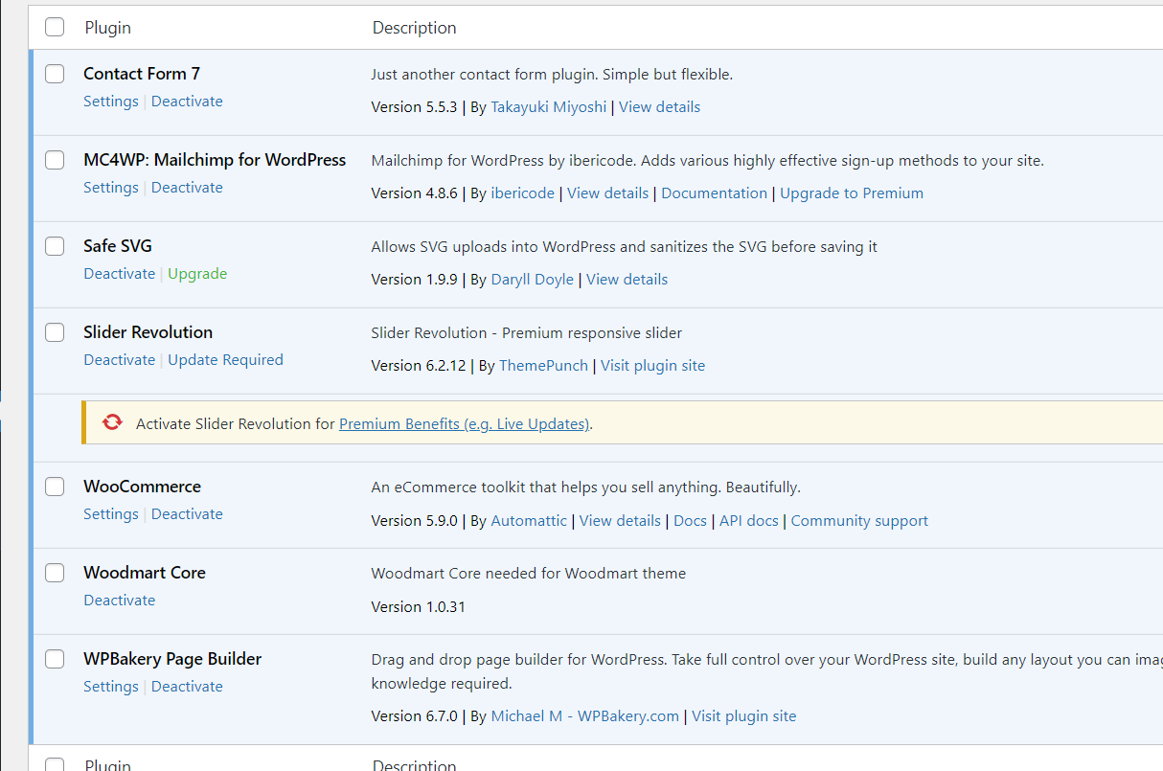Click the MC4WP: Mailchimp for WordPress name

(x=215, y=160)
